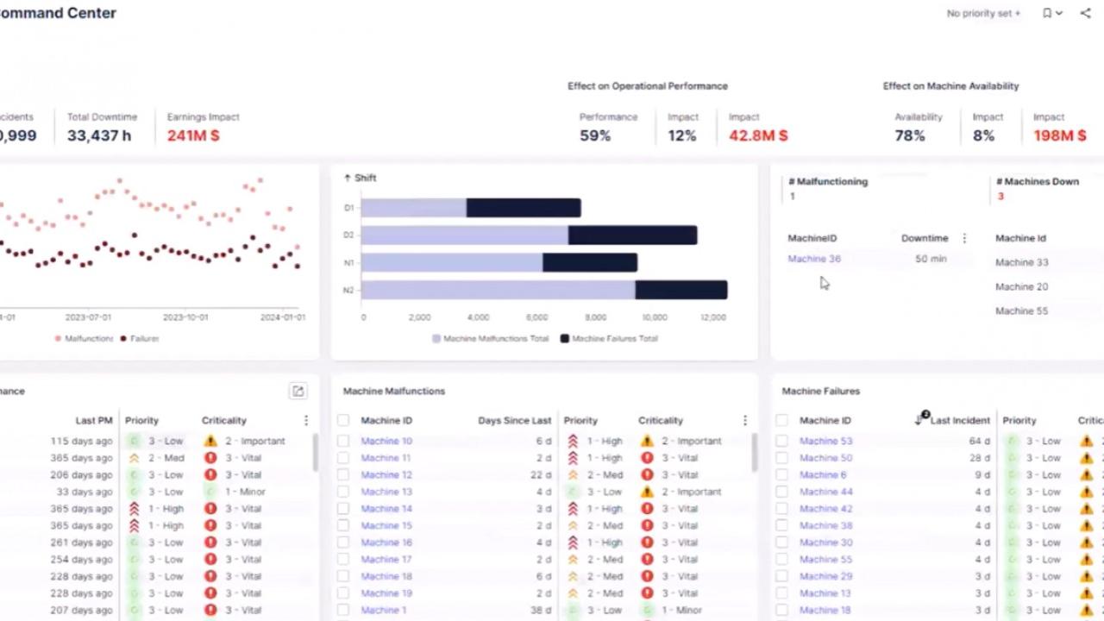Check the checkbox for Machine 10
The width and height of the screenshot is (1104, 621).
342,441
